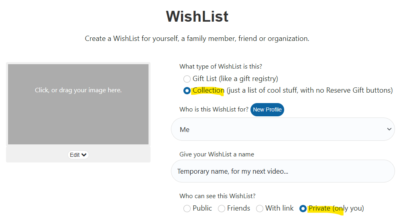
Task: Click the 'Create a WishList for yourself' subtitle
Action: pyautogui.click(x=197, y=39)
